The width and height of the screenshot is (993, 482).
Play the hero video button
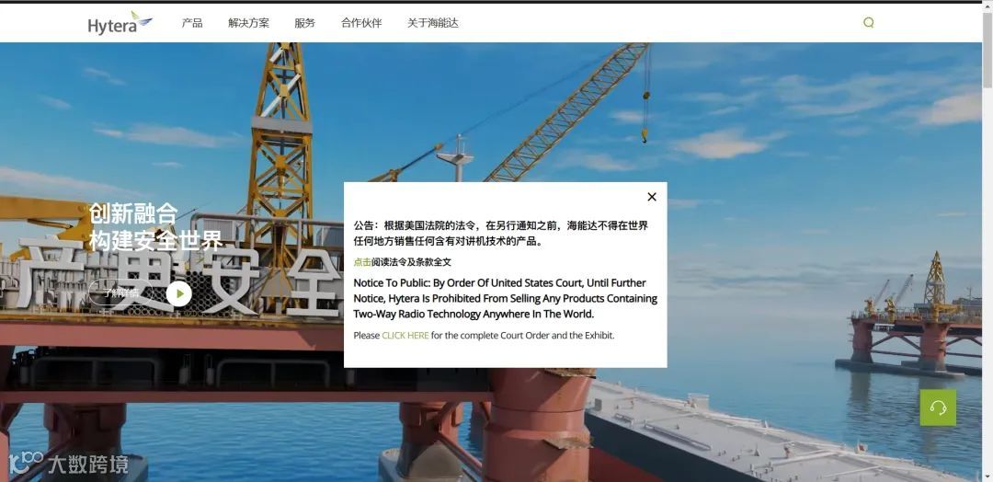tap(179, 293)
